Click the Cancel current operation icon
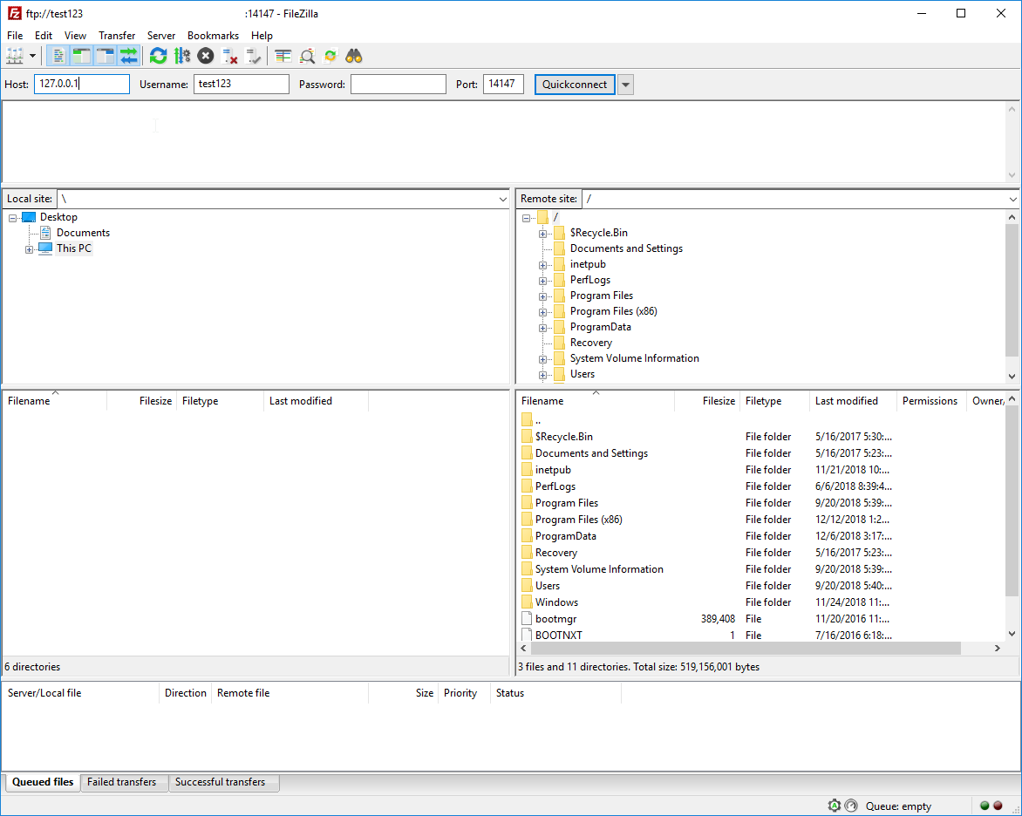The width and height of the screenshot is (1022, 816). (205, 55)
